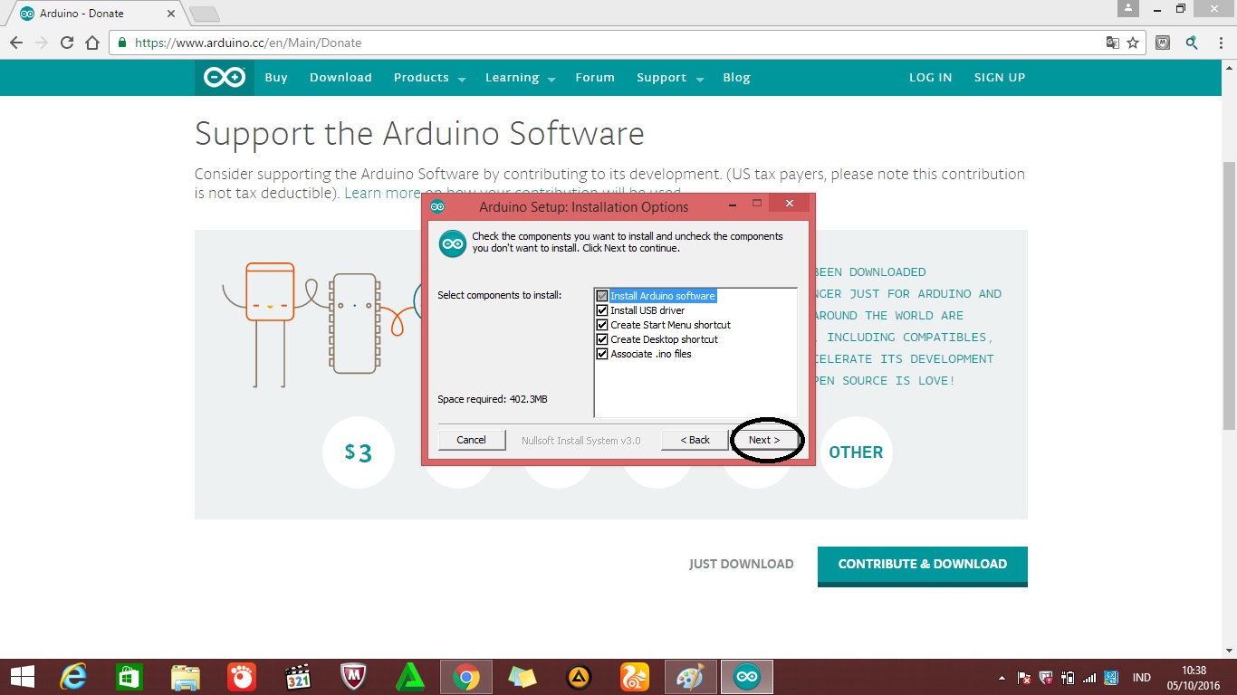Click the CONTRIBUTE & DOWNLOAD button
Viewport: 1237px width, 695px height.
(922, 564)
